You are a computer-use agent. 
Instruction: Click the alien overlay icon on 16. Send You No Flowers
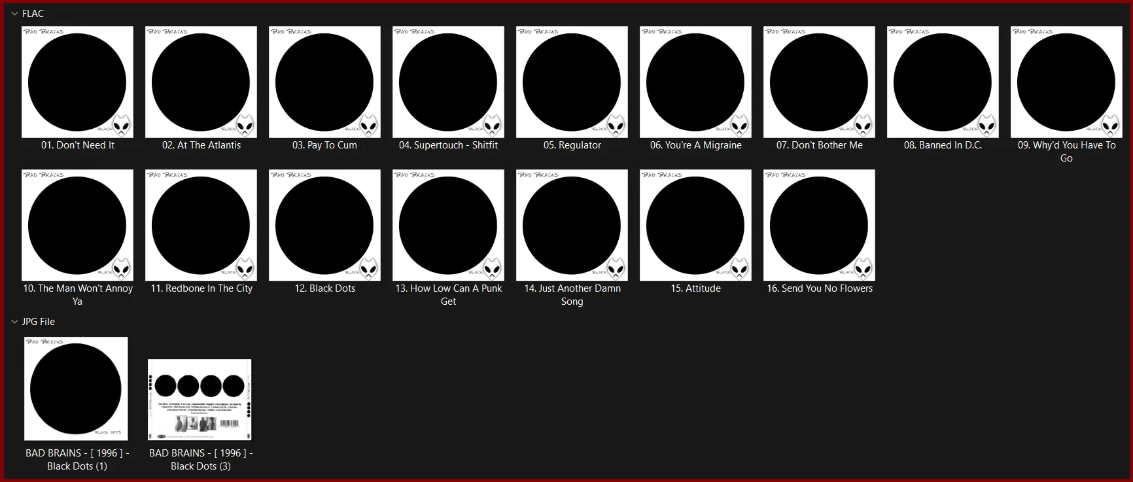point(863,268)
